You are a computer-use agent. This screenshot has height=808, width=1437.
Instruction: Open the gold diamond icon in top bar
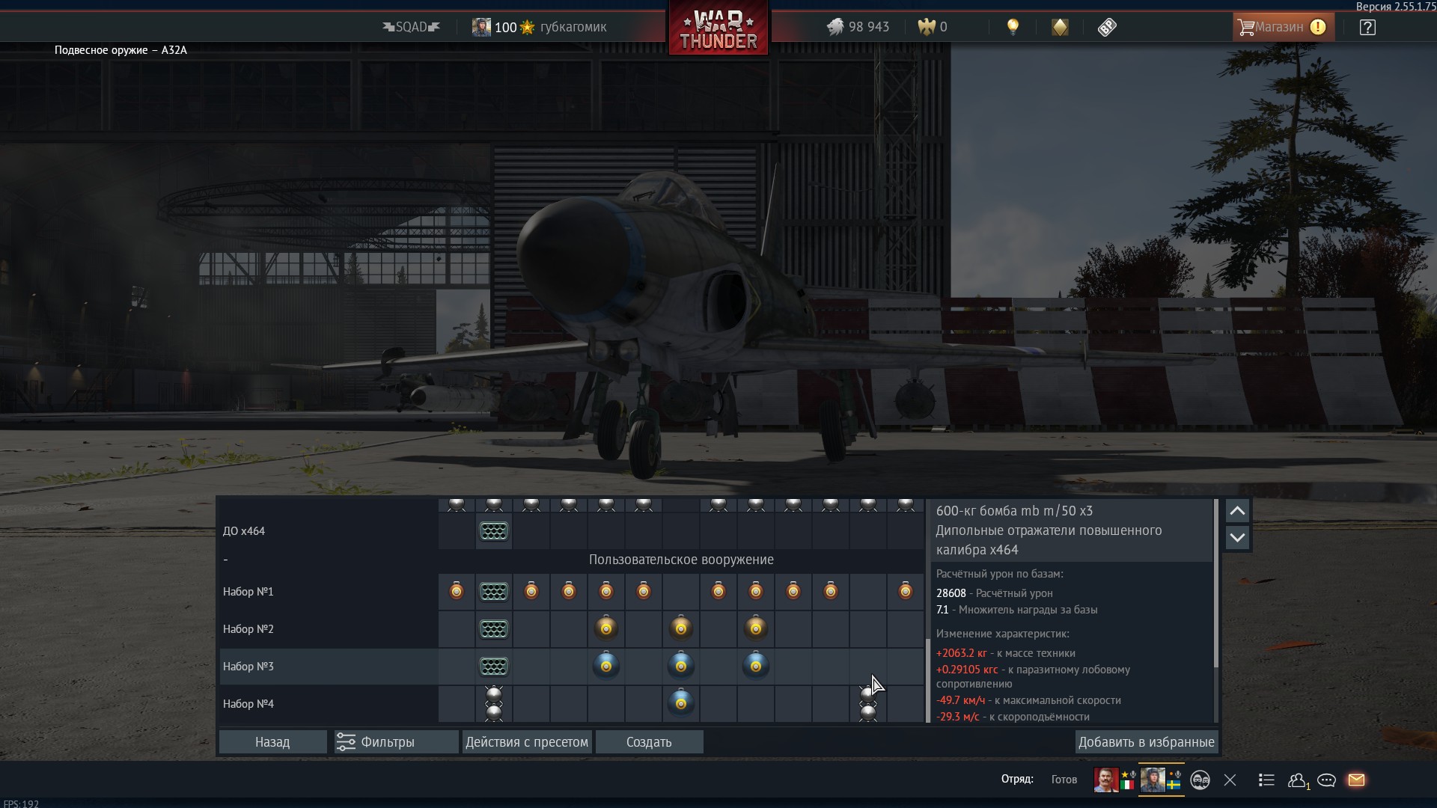click(x=1060, y=27)
